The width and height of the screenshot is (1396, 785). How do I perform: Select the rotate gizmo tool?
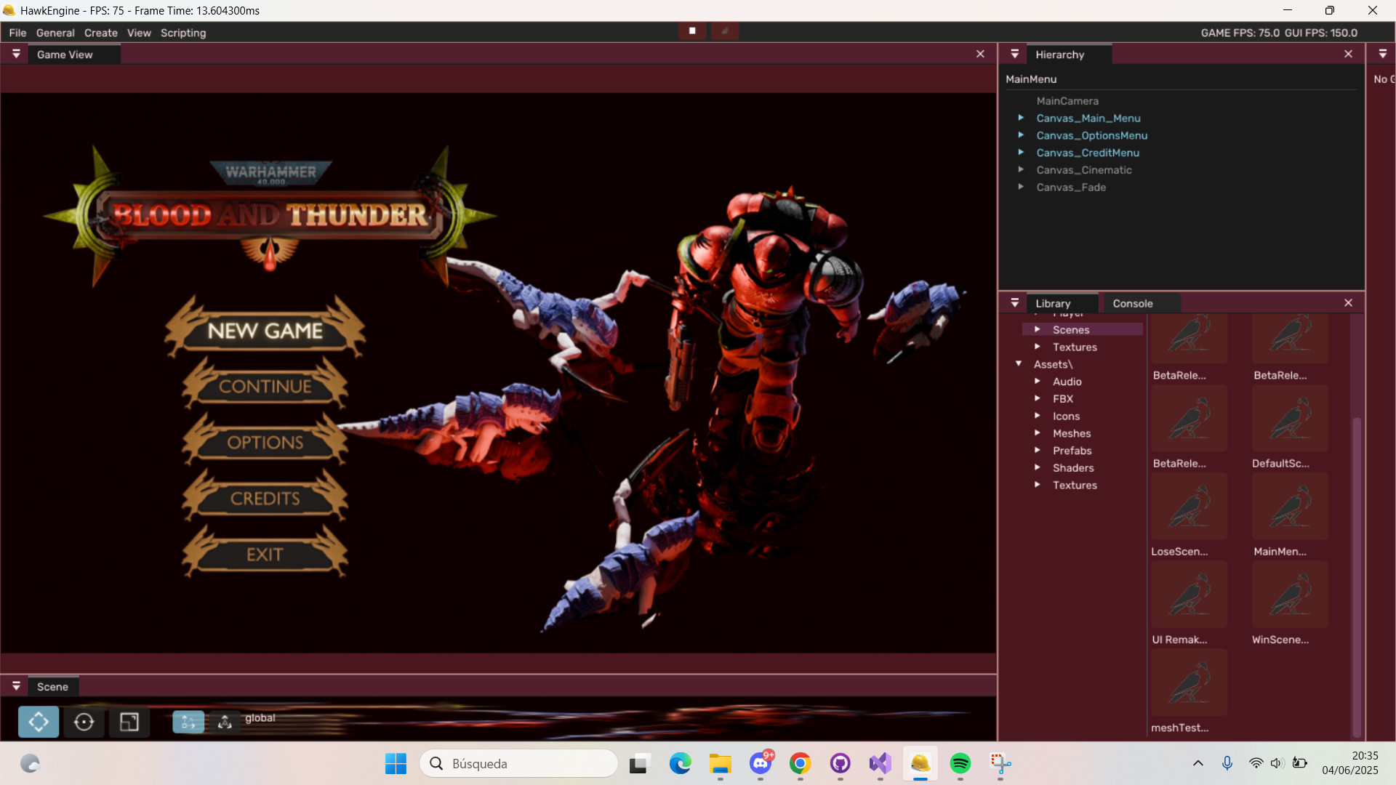click(84, 722)
